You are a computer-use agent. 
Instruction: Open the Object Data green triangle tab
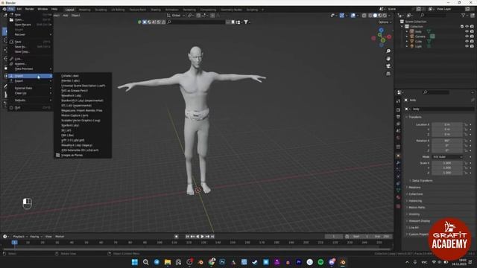pyautogui.click(x=398, y=191)
